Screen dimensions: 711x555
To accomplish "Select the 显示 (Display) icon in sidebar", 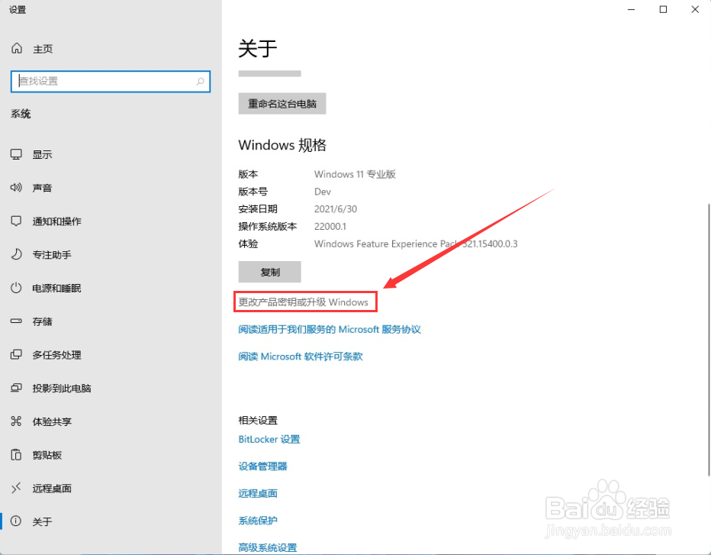I will coord(17,153).
